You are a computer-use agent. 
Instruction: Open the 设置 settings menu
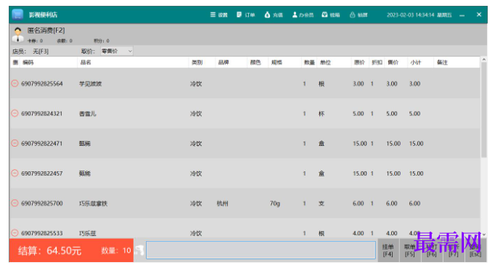[x=218, y=15]
